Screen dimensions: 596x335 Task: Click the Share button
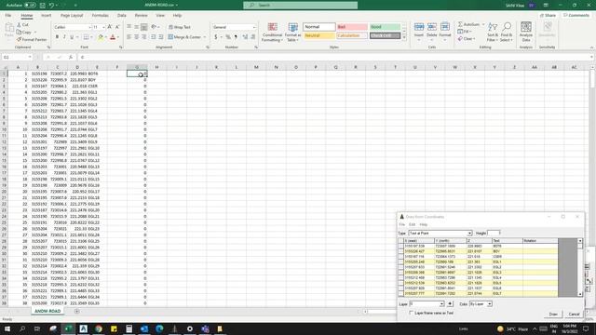(x=548, y=16)
